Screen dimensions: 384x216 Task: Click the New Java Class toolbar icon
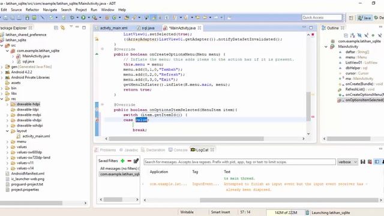(114, 17)
